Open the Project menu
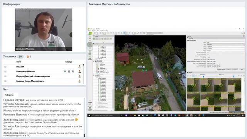This screenshot has height=139, width=247. [x=90, y=31]
